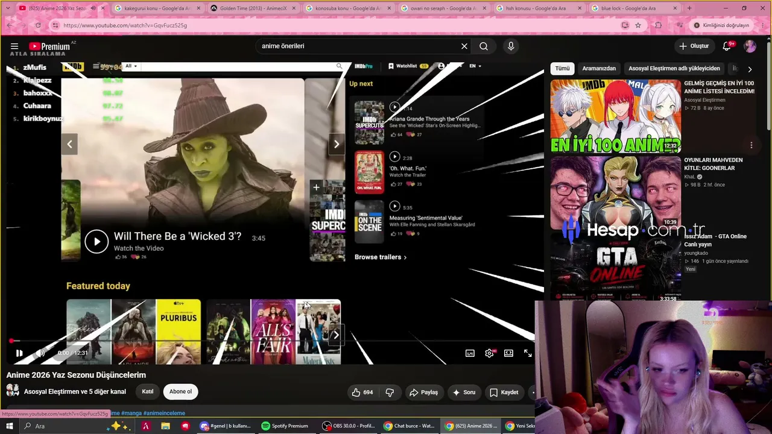Run the search with the magnifier icon

pyautogui.click(x=484, y=46)
